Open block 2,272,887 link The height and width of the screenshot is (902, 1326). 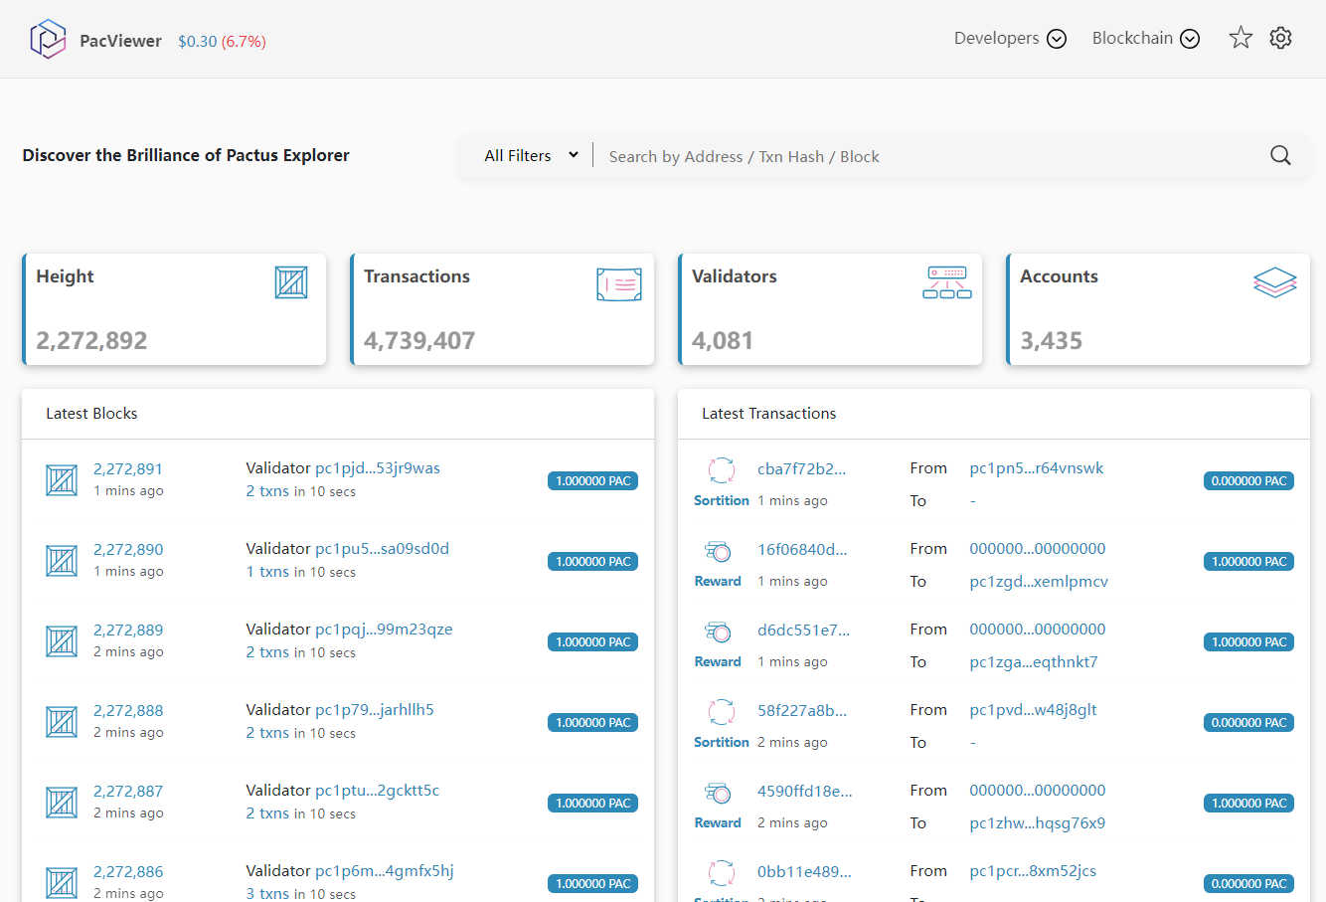point(128,791)
